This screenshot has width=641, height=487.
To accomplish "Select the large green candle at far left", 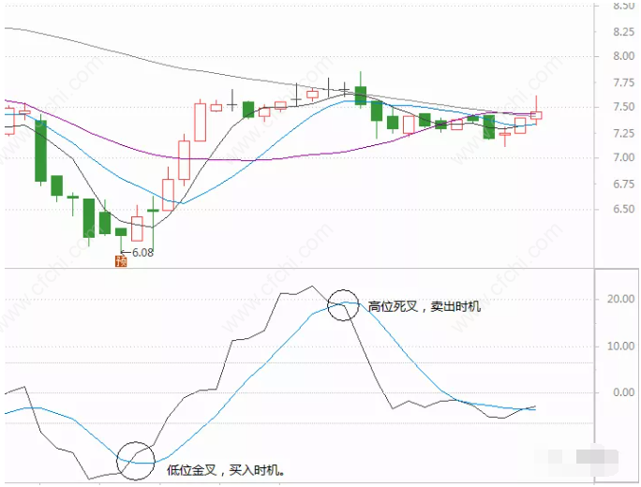I will [x=40, y=151].
